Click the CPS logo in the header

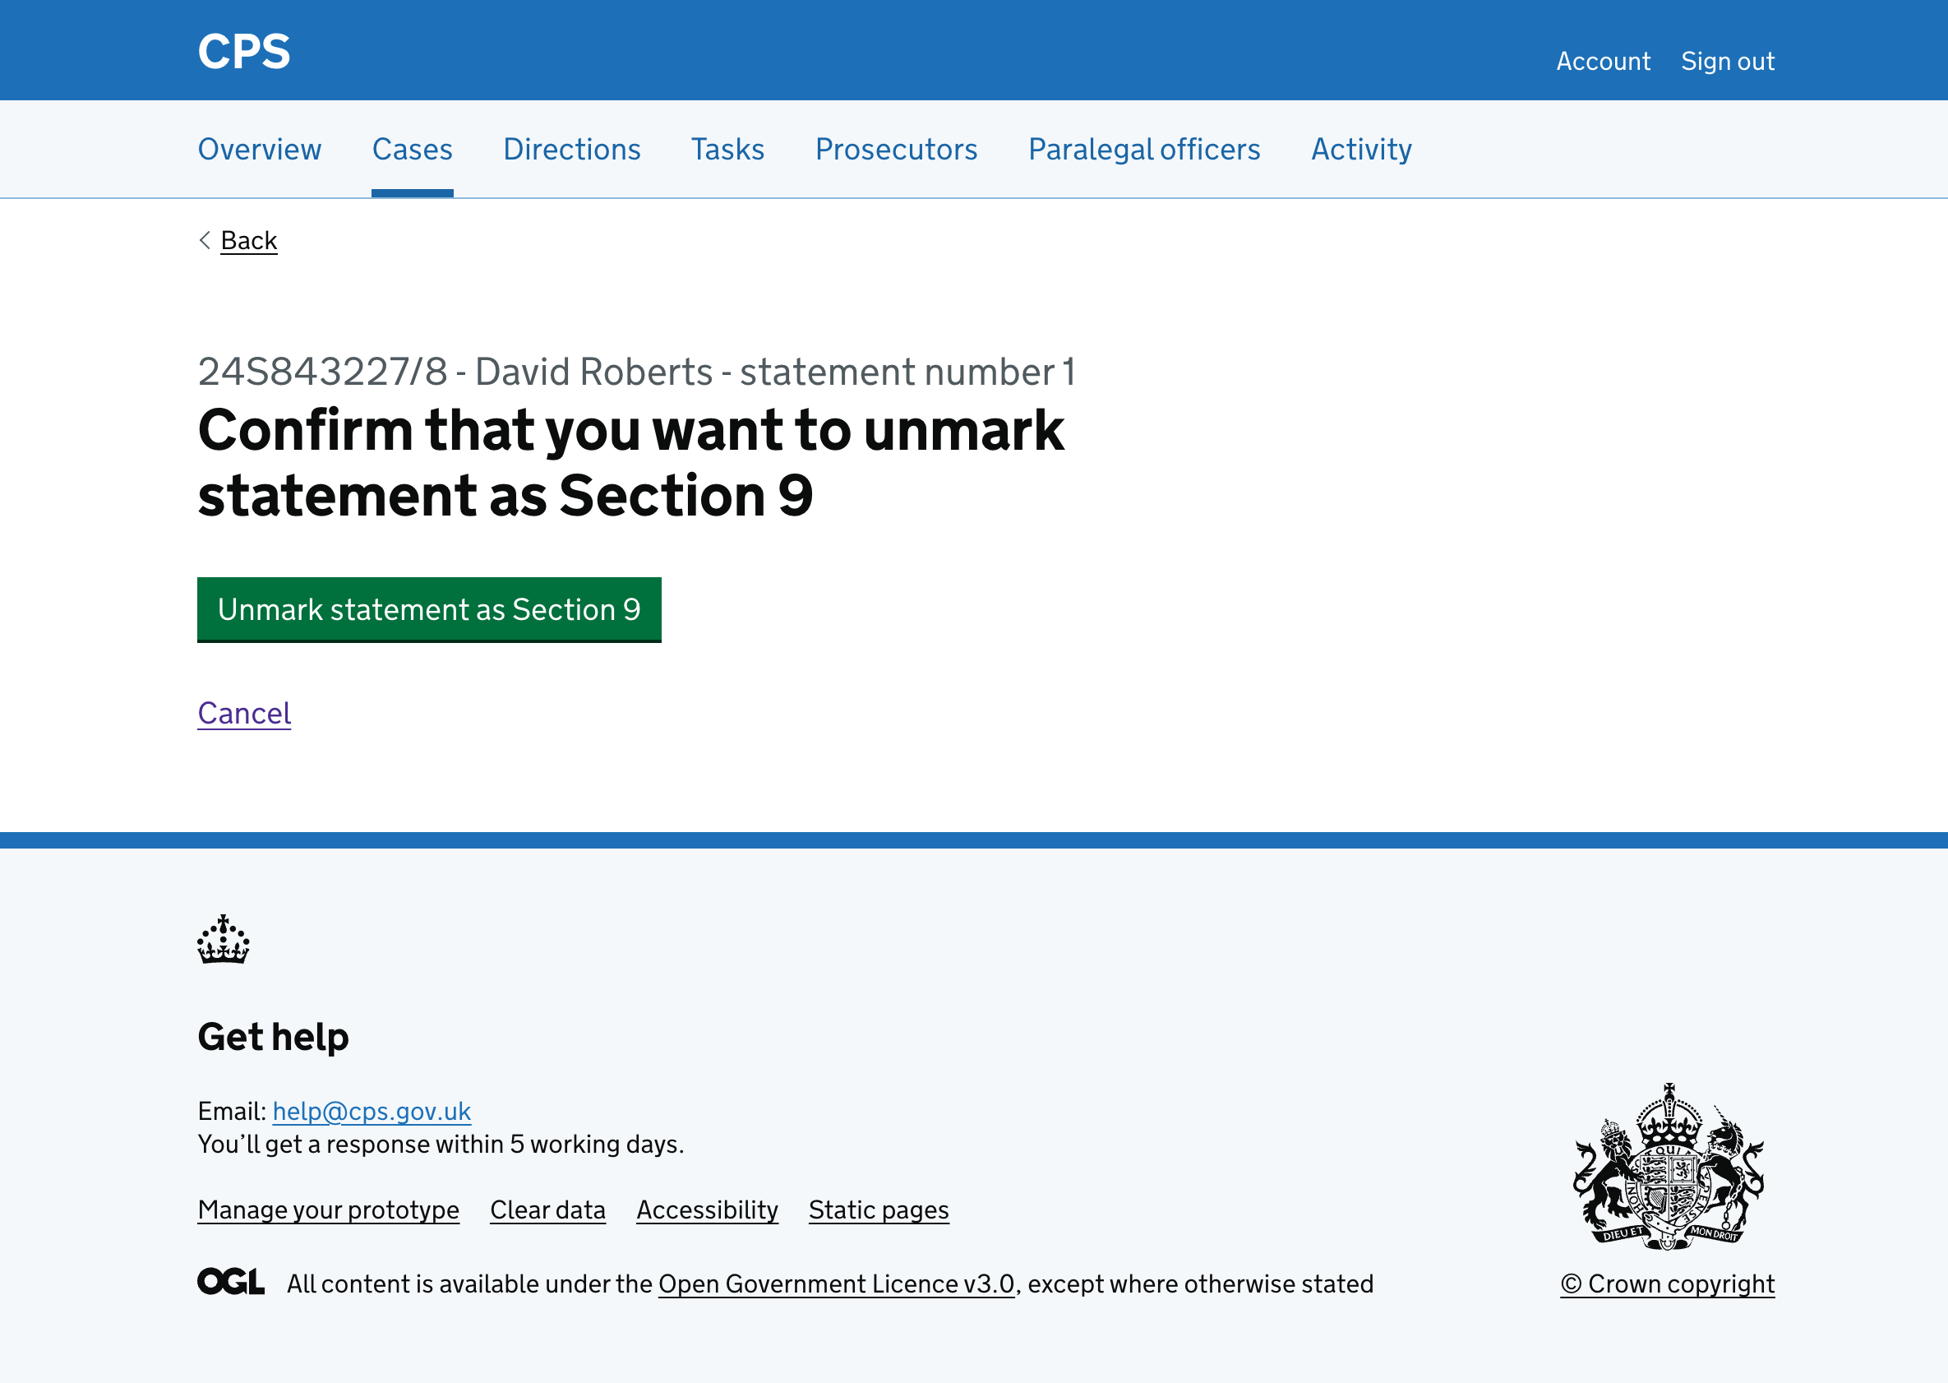[x=243, y=50]
